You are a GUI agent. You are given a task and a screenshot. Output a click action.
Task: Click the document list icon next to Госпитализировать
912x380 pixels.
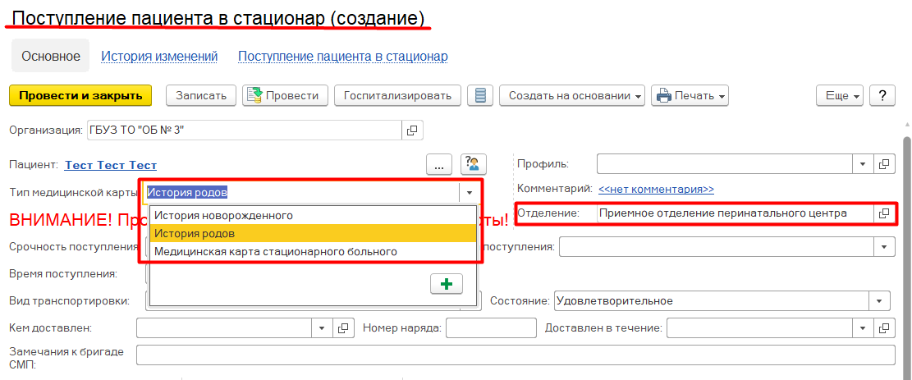pos(480,95)
